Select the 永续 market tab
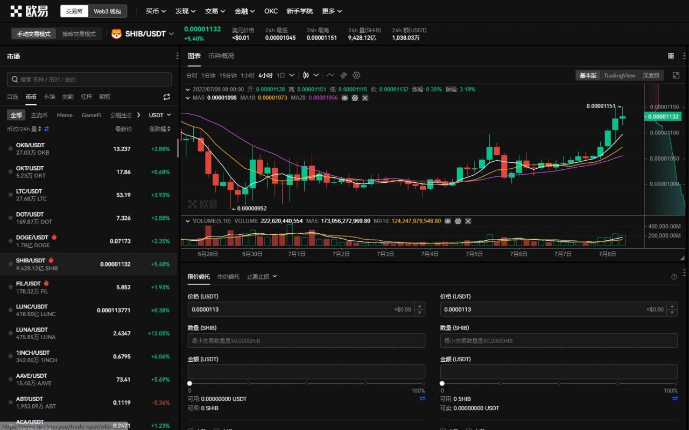 pos(50,97)
